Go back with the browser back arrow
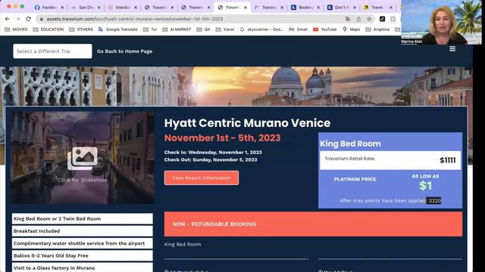The width and height of the screenshot is (485, 272). click(x=8, y=19)
